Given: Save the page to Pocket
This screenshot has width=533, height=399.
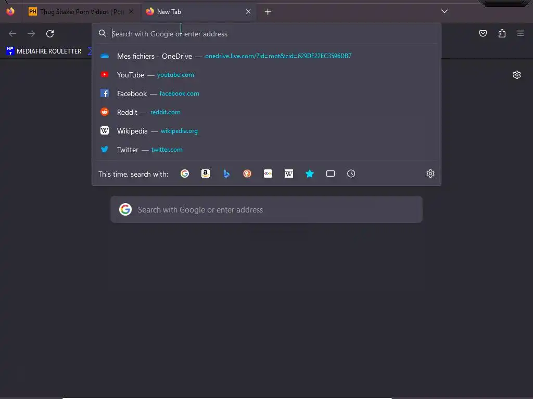Looking at the screenshot, I should [483, 33].
